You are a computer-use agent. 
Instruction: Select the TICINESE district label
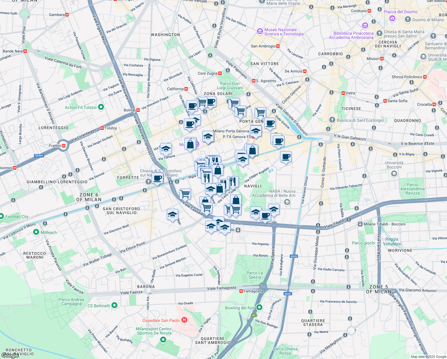(351, 109)
